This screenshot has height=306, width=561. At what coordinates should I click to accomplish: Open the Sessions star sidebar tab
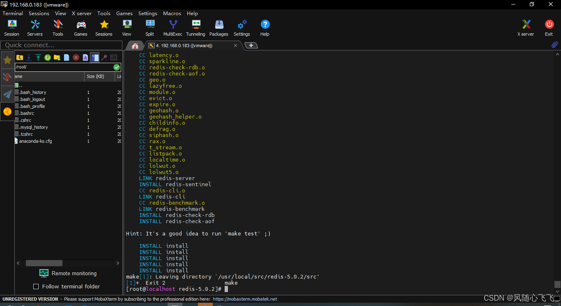7,60
